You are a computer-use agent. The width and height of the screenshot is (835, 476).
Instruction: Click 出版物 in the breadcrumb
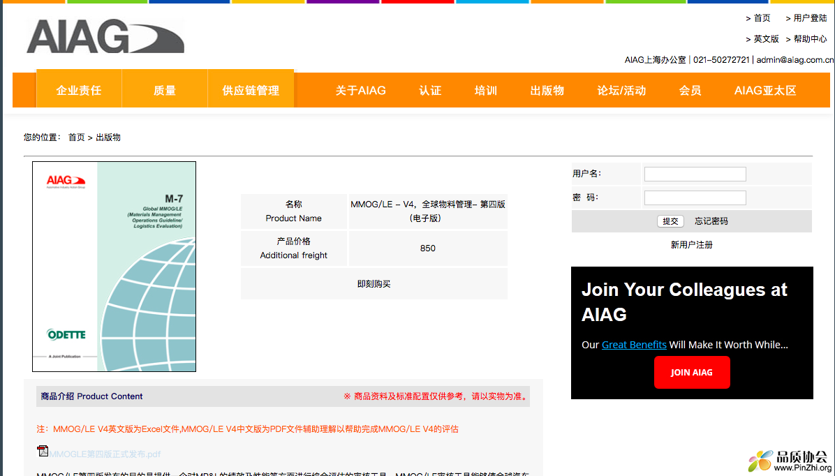click(108, 137)
